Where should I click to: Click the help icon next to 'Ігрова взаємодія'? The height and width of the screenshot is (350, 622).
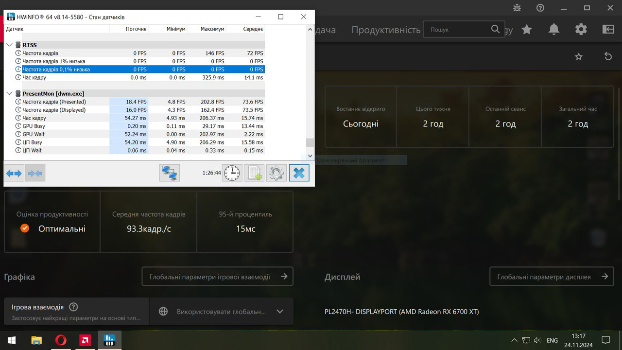pos(73,307)
